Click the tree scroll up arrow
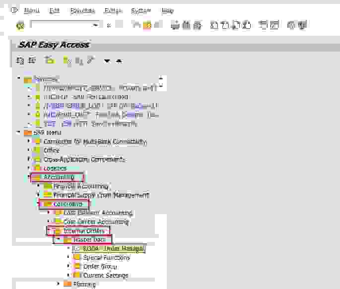The width and height of the screenshot is (340, 289). 161,77
